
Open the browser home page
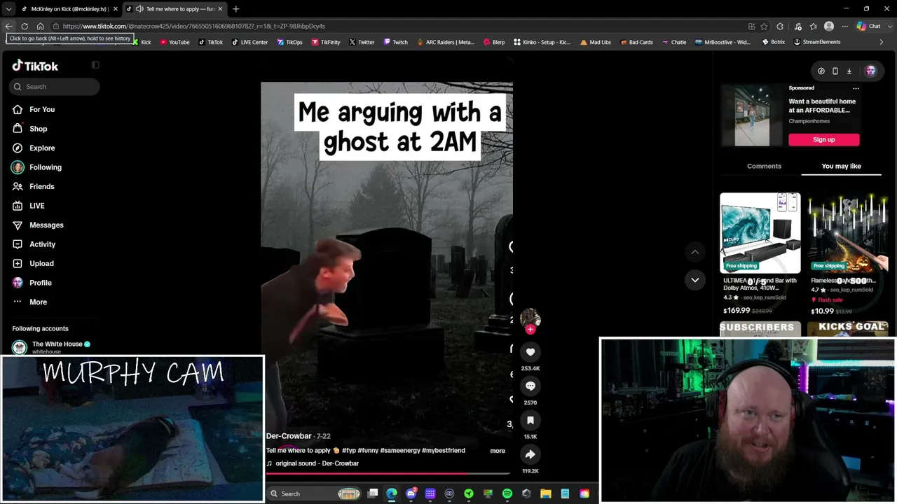click(40, 27)
